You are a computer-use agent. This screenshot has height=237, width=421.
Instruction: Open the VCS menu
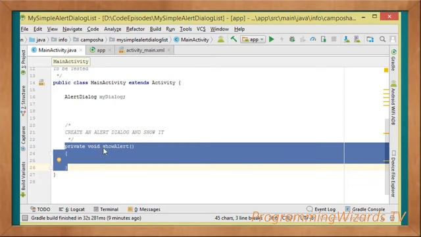(x=201, y=29)
